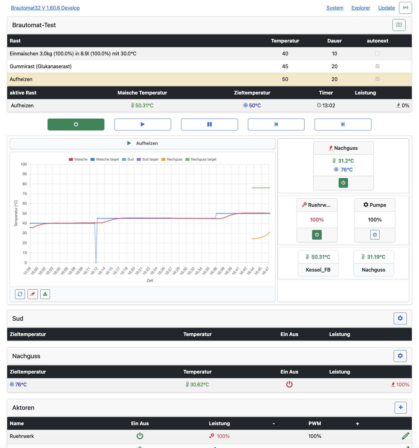Skip back to previous rest step
The height and width of the screenshot is (448, 419).
276,124
